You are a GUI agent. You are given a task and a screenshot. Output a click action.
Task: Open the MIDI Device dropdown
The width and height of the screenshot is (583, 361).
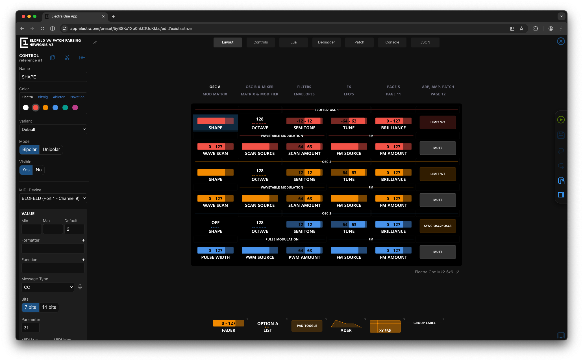pos(53,198)
